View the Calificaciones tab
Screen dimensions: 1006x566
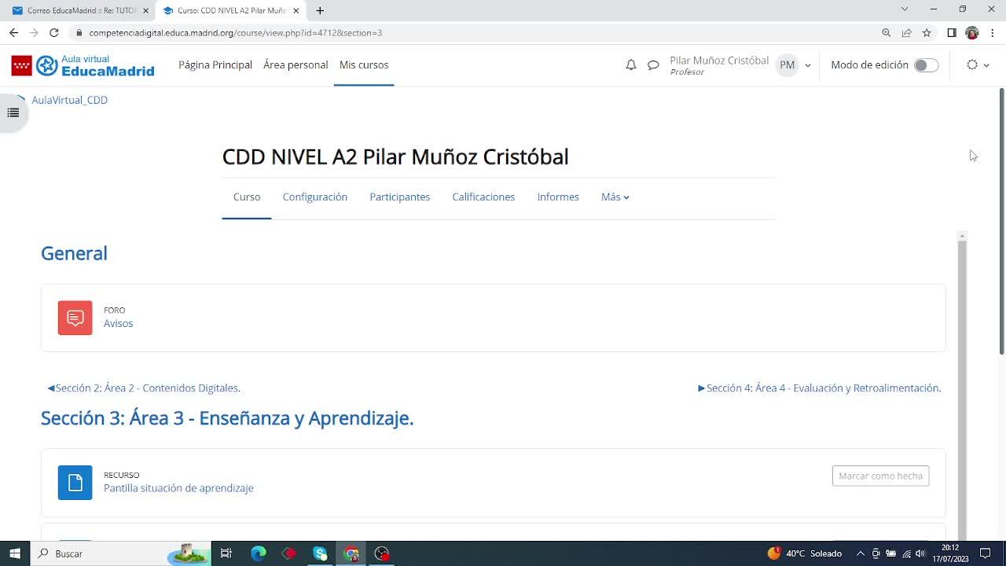click(x=483, y=197)
